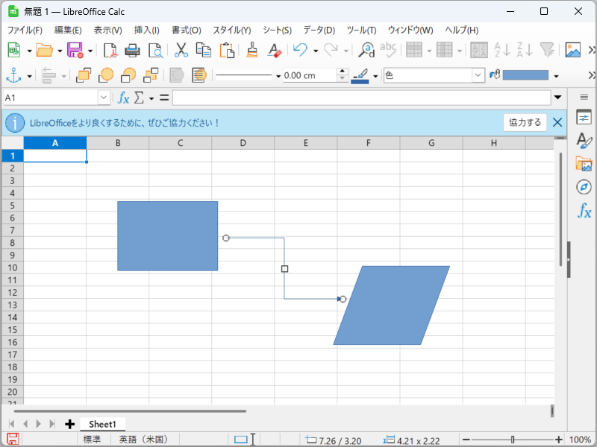Click the Copy icon

click(203, 50)
